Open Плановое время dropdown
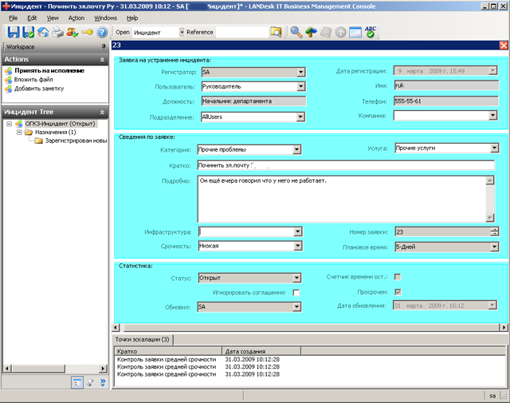The height and width of the screenshot is (403, 510). [494, 247]
